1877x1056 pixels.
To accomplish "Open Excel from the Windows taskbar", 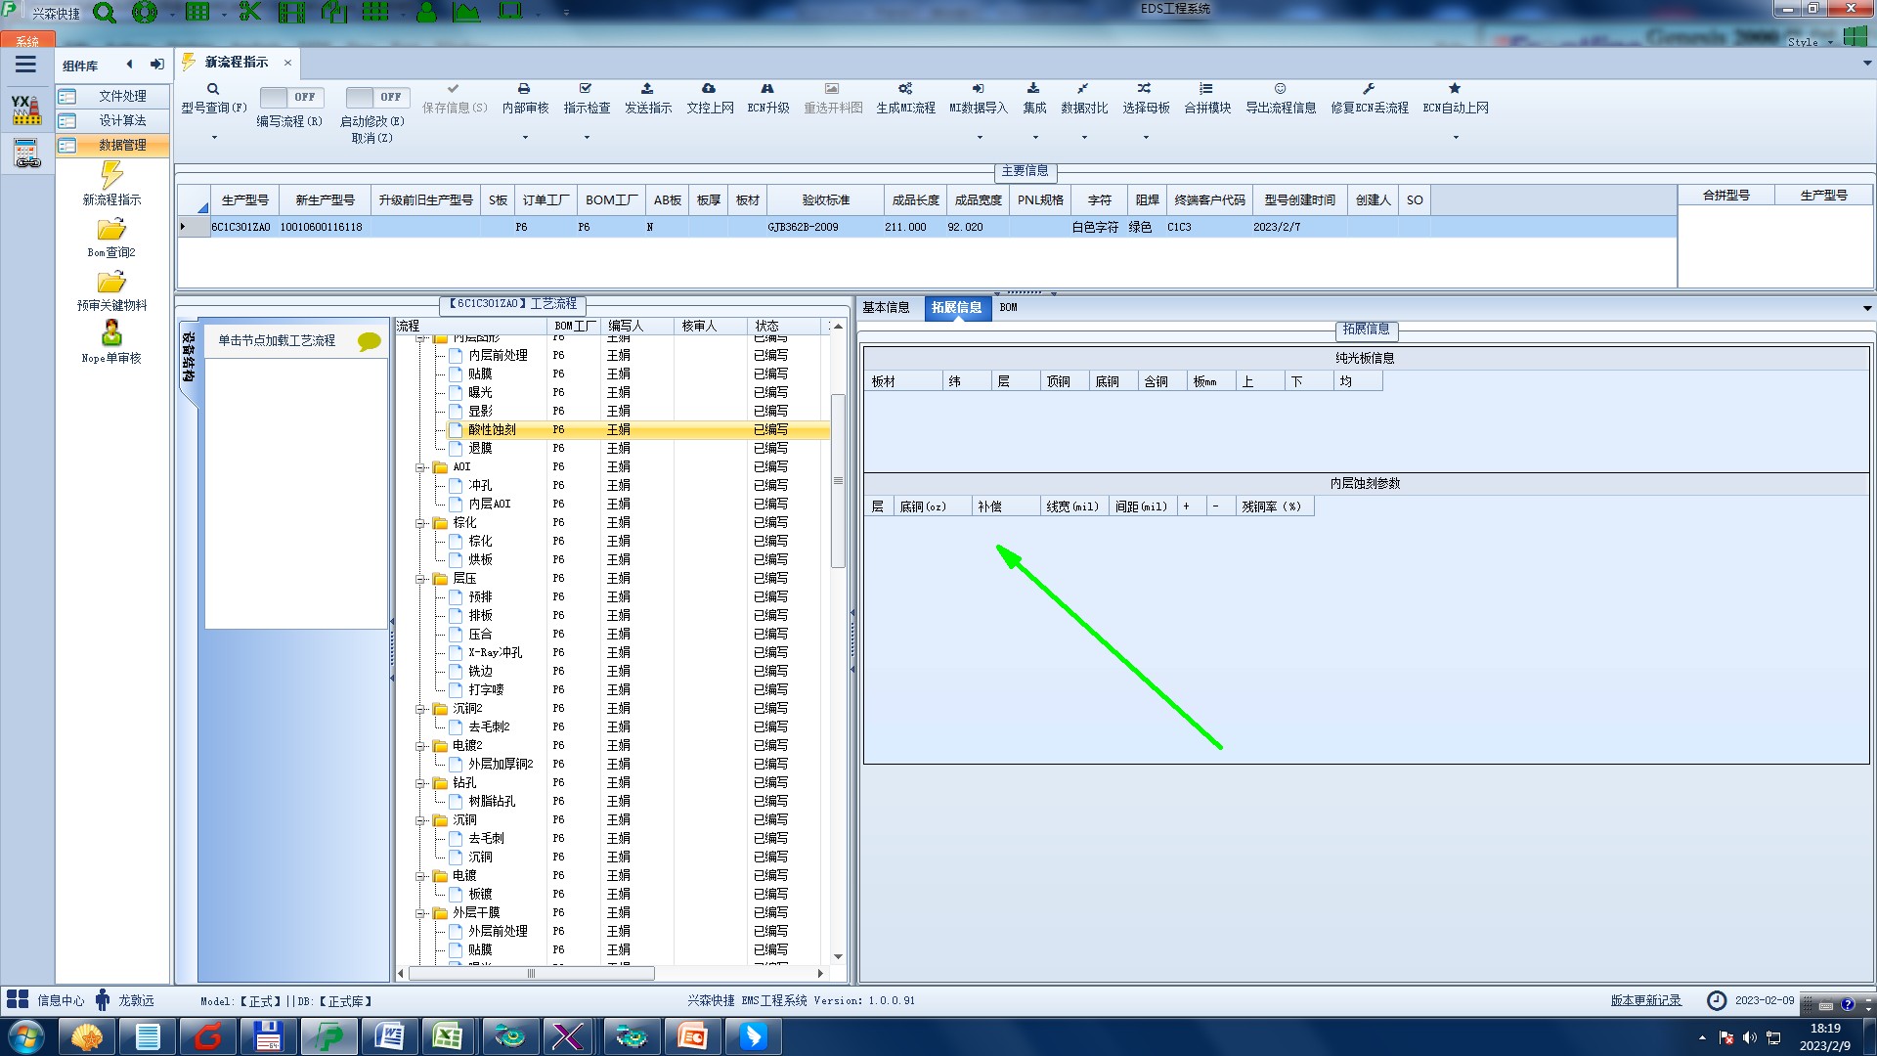I will click(449, 1035).
